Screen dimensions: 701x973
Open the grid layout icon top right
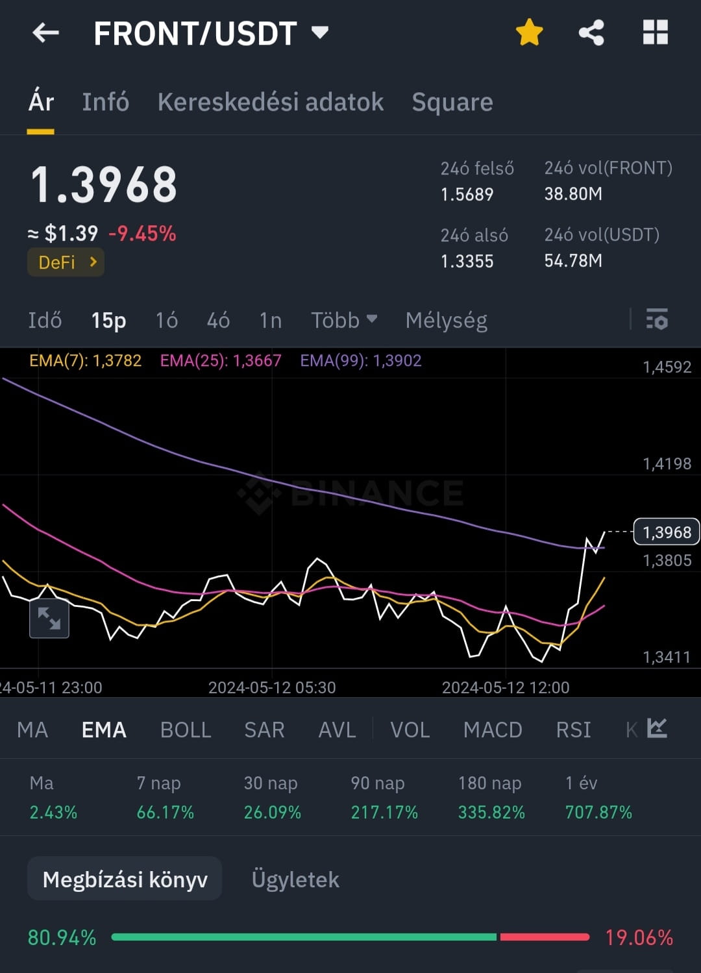click(656, 30)
